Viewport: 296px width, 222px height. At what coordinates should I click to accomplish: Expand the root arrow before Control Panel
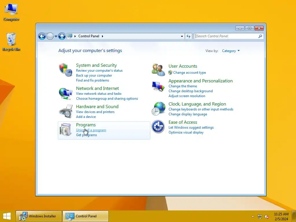[x=75, y=36]
